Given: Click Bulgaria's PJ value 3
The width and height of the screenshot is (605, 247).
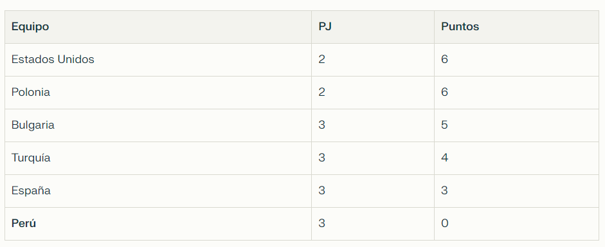Looking at the screenshot, I should pyautogui.click(x=322, y=125).
